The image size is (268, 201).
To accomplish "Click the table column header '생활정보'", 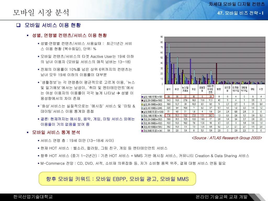I will (x=202, y=89).
